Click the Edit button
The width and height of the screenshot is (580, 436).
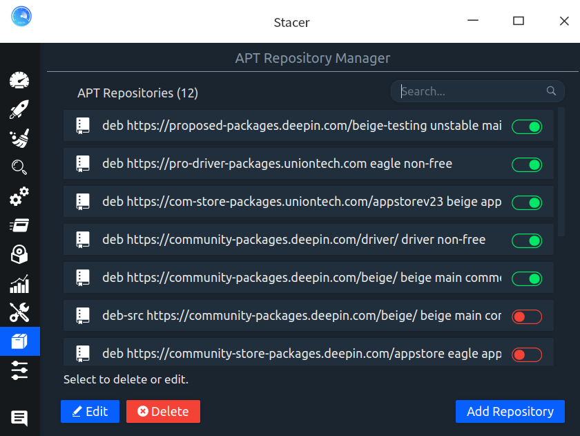click(90, 411)
